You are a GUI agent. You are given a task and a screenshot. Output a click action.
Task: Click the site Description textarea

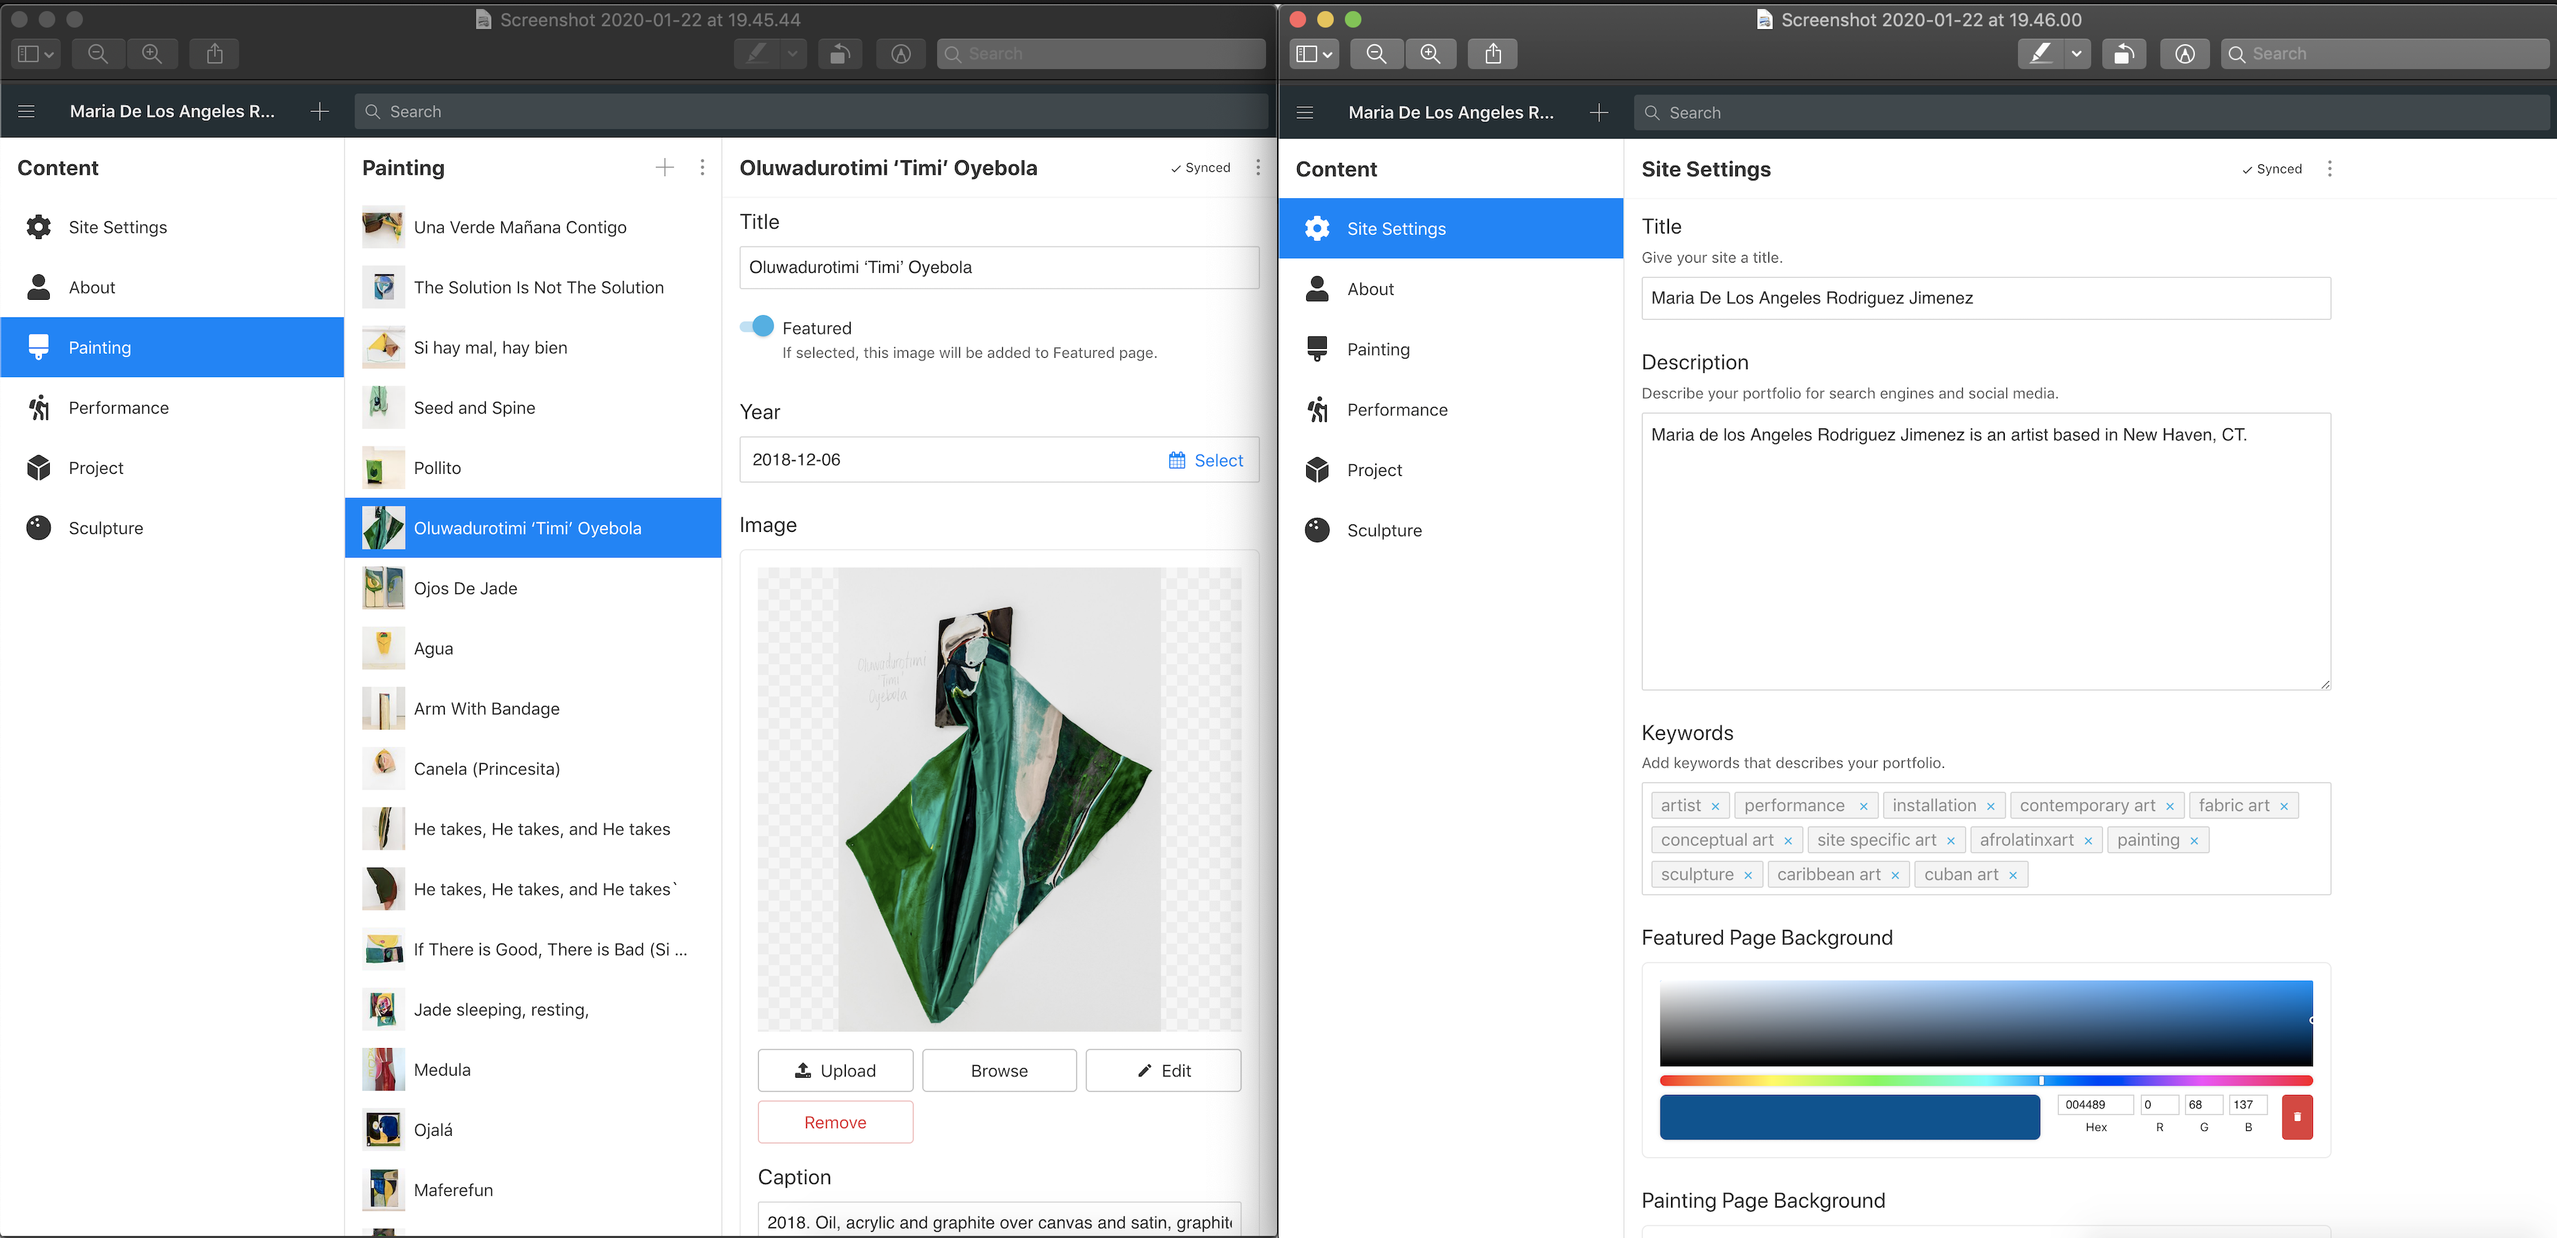coord(1985,551)
